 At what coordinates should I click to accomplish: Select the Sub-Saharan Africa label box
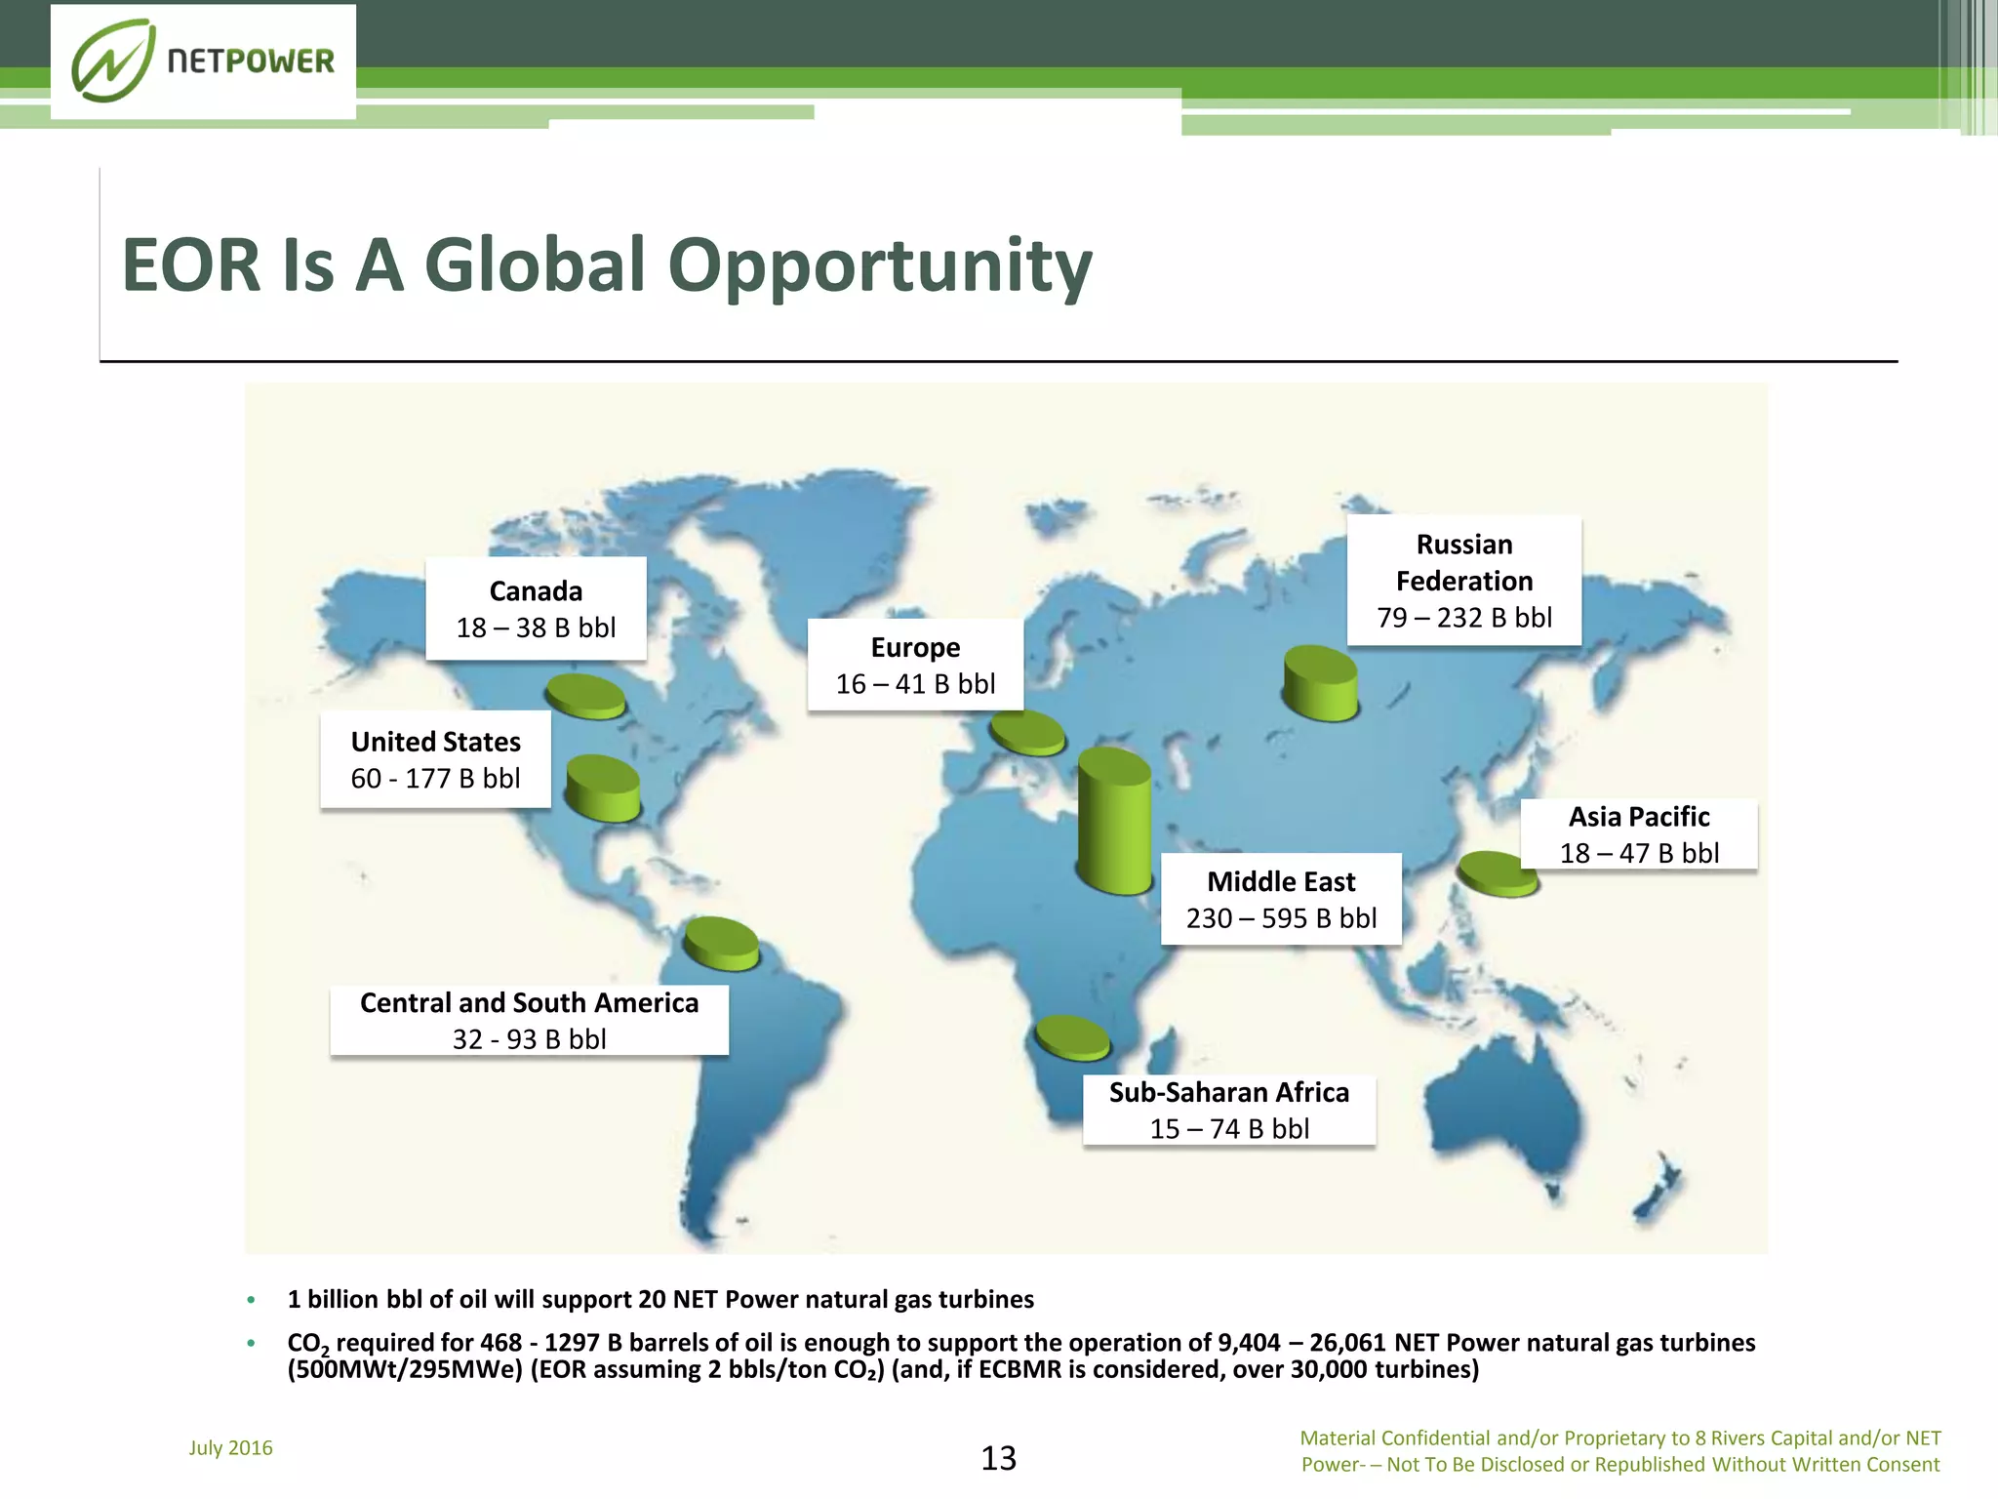point(1228,1110)
